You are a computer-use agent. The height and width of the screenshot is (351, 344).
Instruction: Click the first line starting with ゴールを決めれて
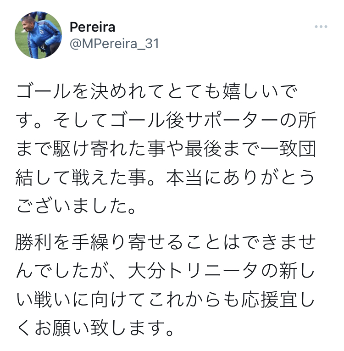(x=157, y=93)
